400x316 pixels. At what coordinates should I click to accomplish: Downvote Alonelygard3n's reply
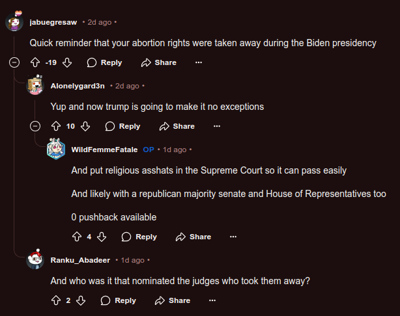85,126
